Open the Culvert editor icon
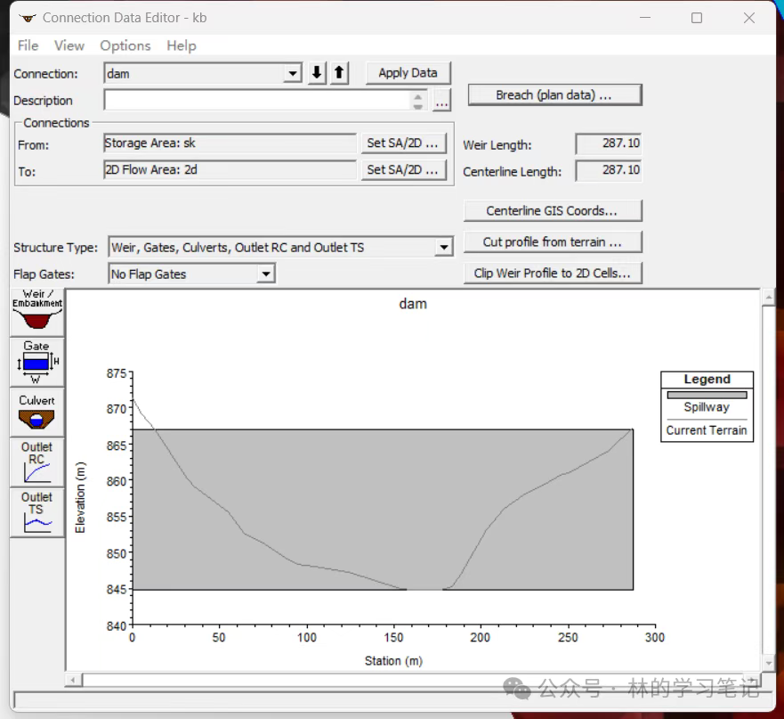This screenshot has height=719, width=784. 36,413
